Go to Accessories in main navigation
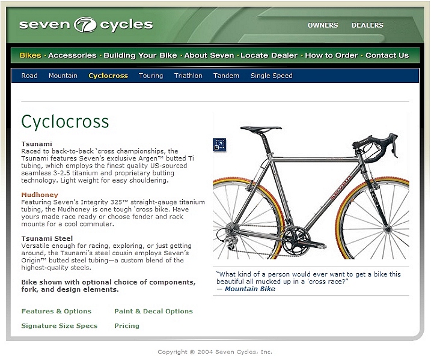The width and height of the screenshot is (431, 356). click(72, 55)
